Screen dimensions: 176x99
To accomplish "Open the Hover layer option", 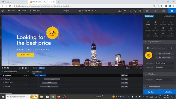I will tap(163, 29).
